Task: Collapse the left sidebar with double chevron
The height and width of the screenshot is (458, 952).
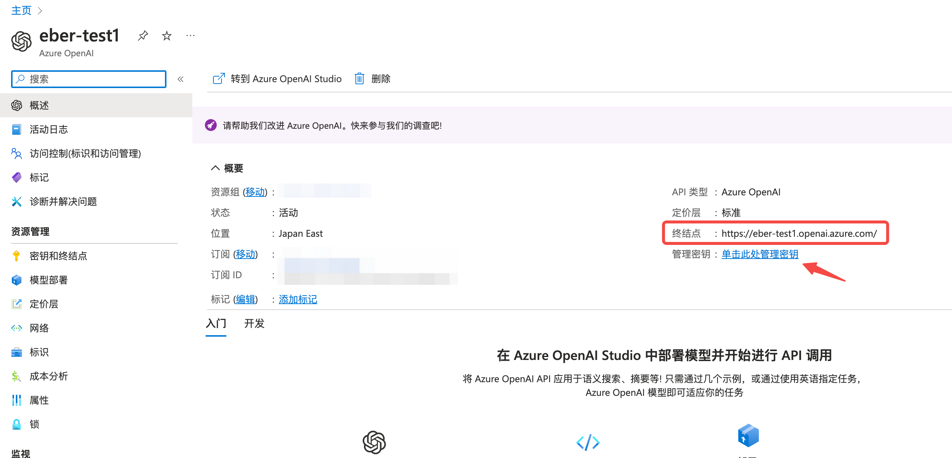Action: tap(180, 79)
